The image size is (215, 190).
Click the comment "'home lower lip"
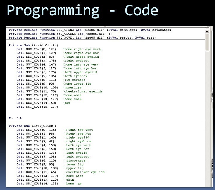77,84
